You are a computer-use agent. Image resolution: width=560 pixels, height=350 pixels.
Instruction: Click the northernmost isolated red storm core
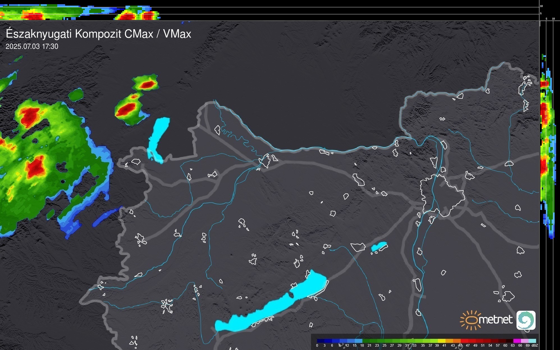coord(147,84)
